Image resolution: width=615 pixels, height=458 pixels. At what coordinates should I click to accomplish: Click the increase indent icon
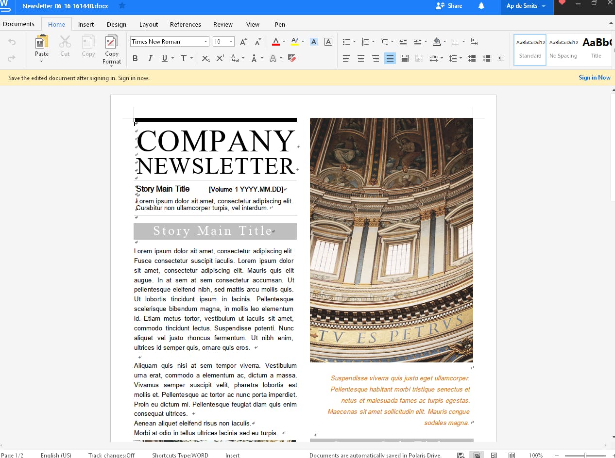417,42
